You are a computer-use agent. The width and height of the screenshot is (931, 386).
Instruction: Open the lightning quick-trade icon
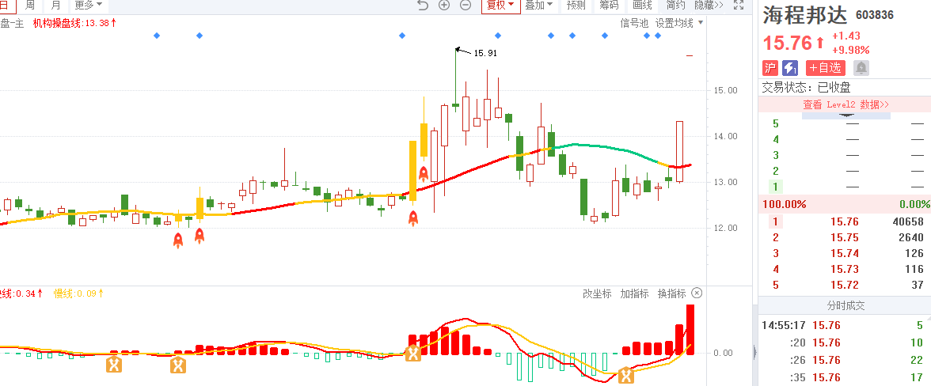click(790, 67)
